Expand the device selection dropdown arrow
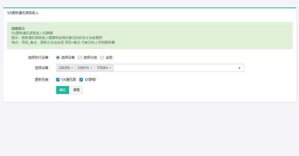Screen dimensions: 299x156 [239, 68]
